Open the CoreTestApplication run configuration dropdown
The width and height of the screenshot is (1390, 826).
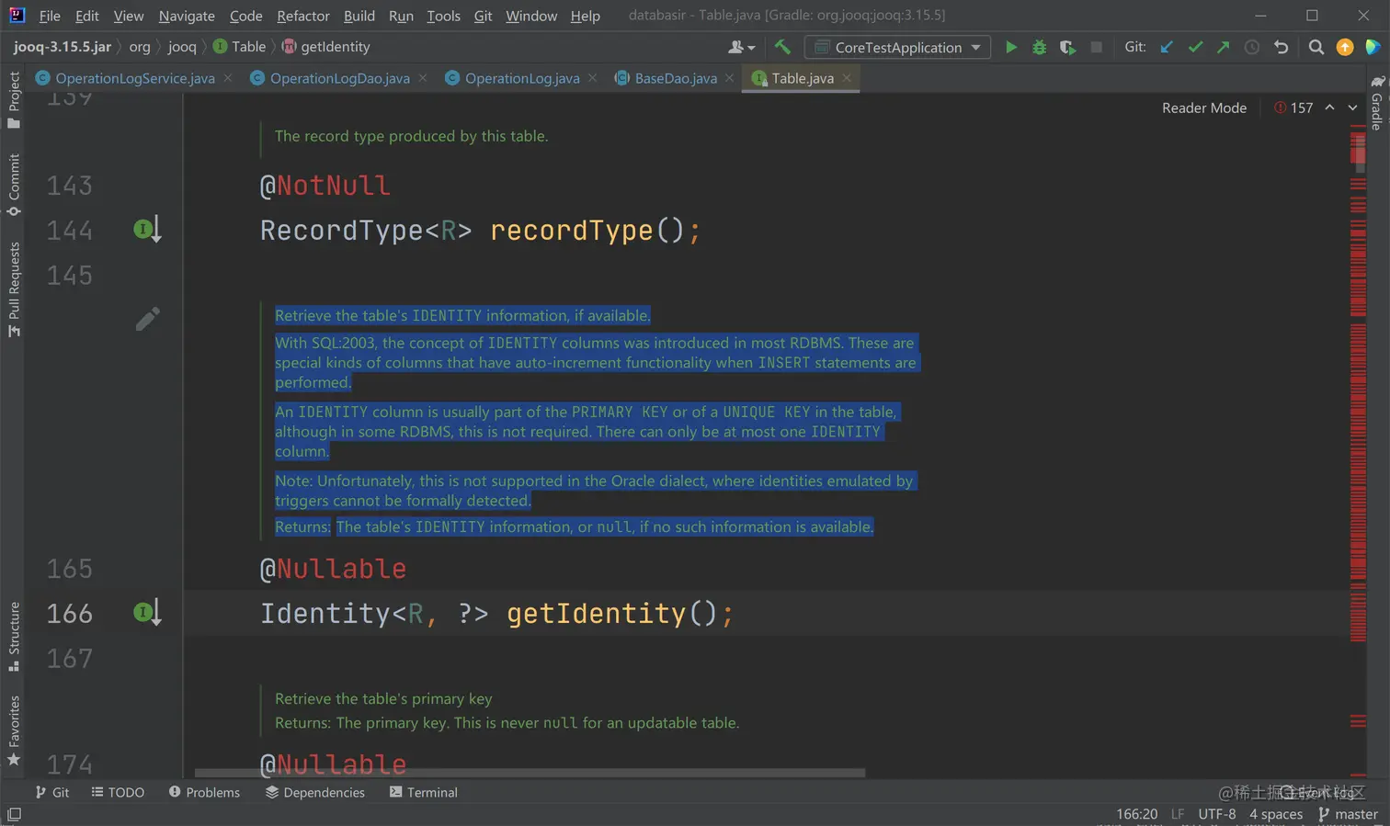pos(897,47)
